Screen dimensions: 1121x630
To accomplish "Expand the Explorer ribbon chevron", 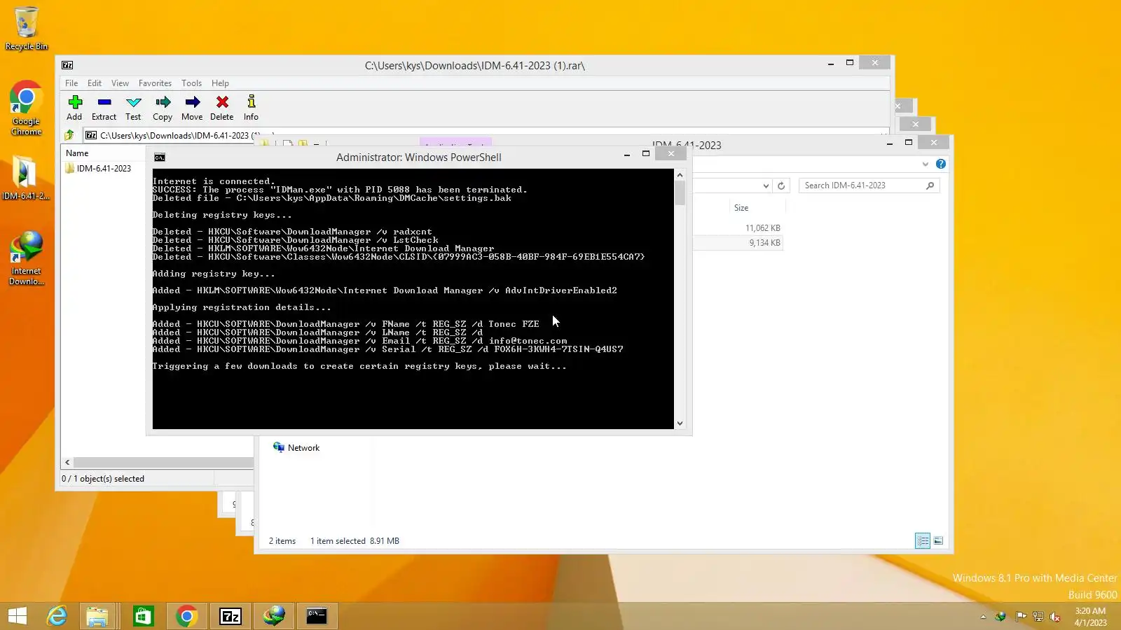I will click(926, 164).
